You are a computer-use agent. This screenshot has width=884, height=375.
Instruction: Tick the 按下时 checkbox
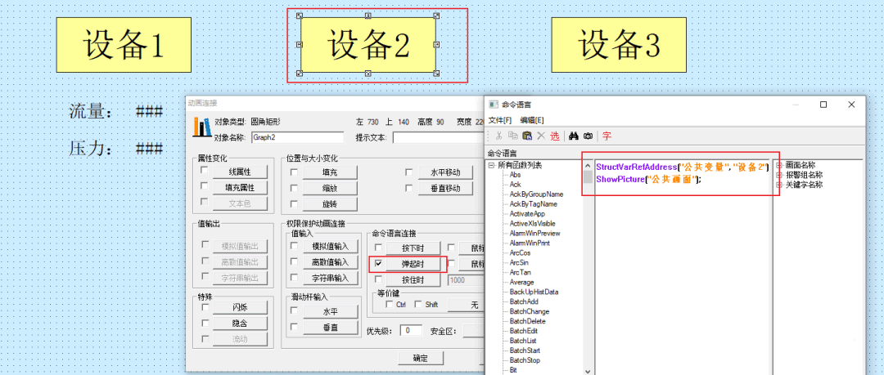(x=378, y=248)
